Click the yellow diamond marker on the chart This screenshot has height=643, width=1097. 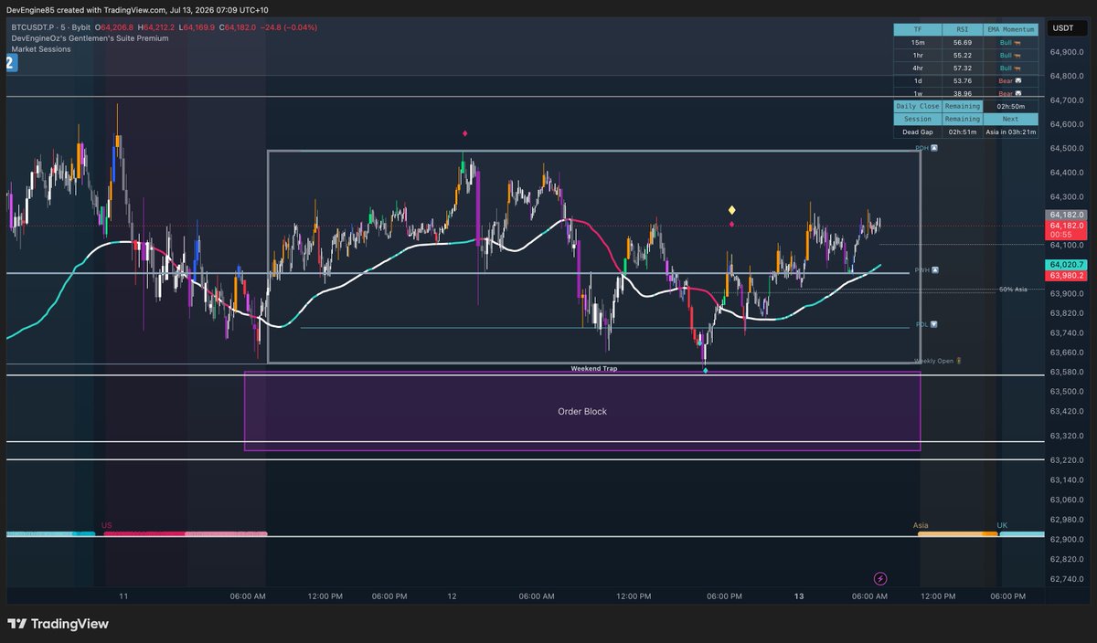click(731, 210)
